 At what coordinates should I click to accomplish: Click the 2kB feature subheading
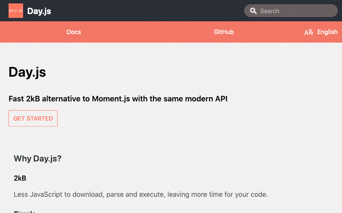tap(20, 178)
